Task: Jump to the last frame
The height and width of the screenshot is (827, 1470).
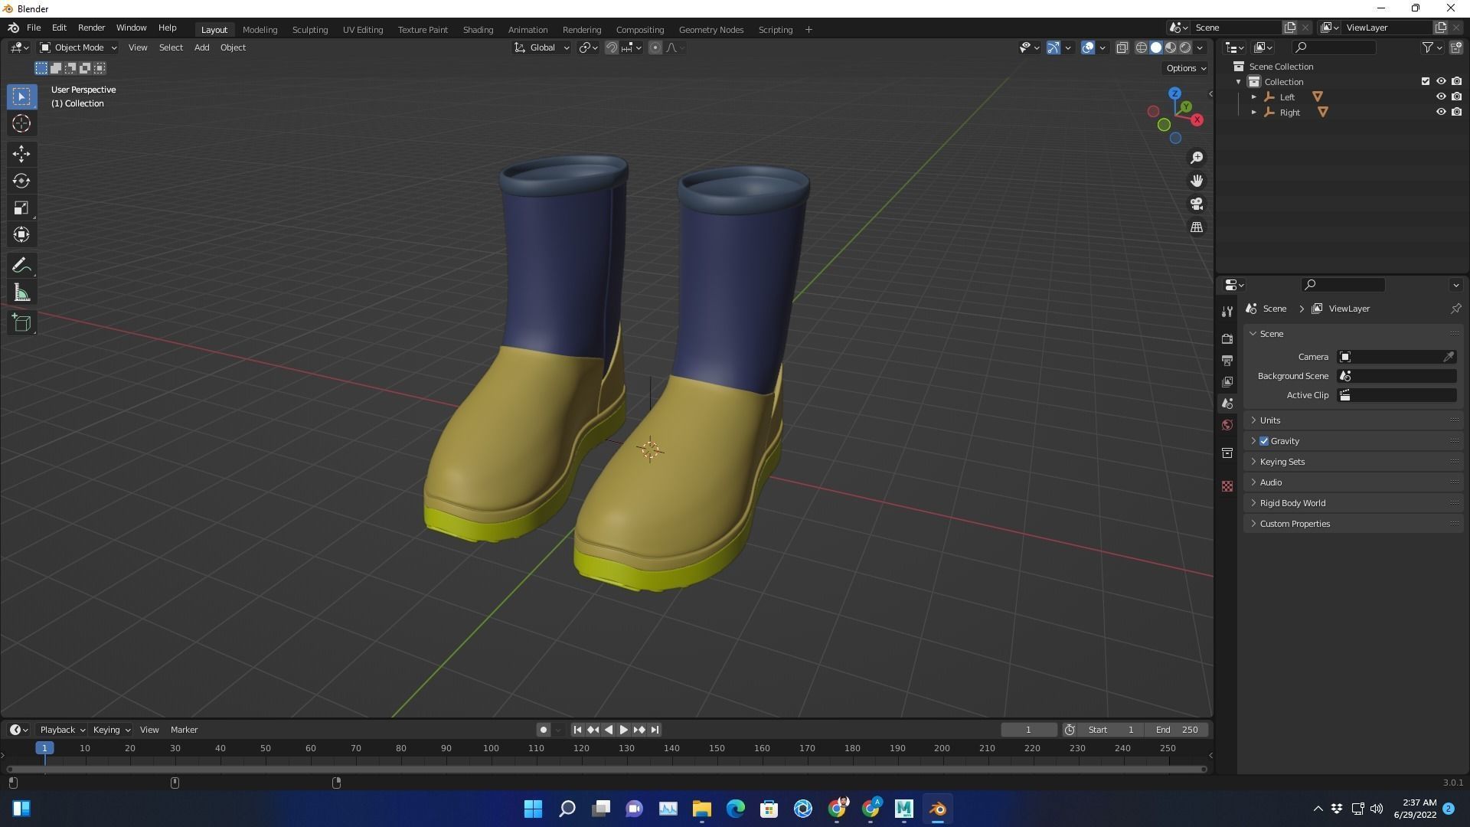Action: click(x=655, y=730)
